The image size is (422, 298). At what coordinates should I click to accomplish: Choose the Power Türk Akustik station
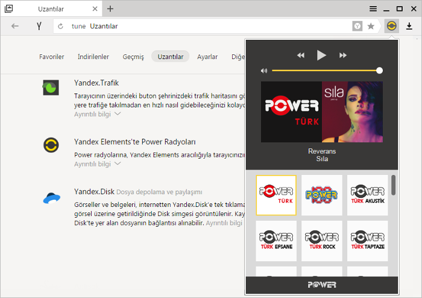click(367, 195)
